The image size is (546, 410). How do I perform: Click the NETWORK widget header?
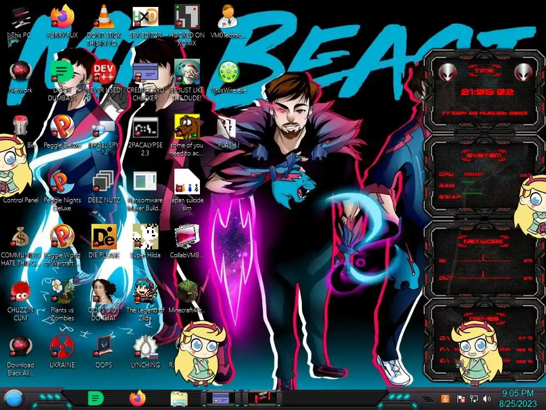coord(484,241)
